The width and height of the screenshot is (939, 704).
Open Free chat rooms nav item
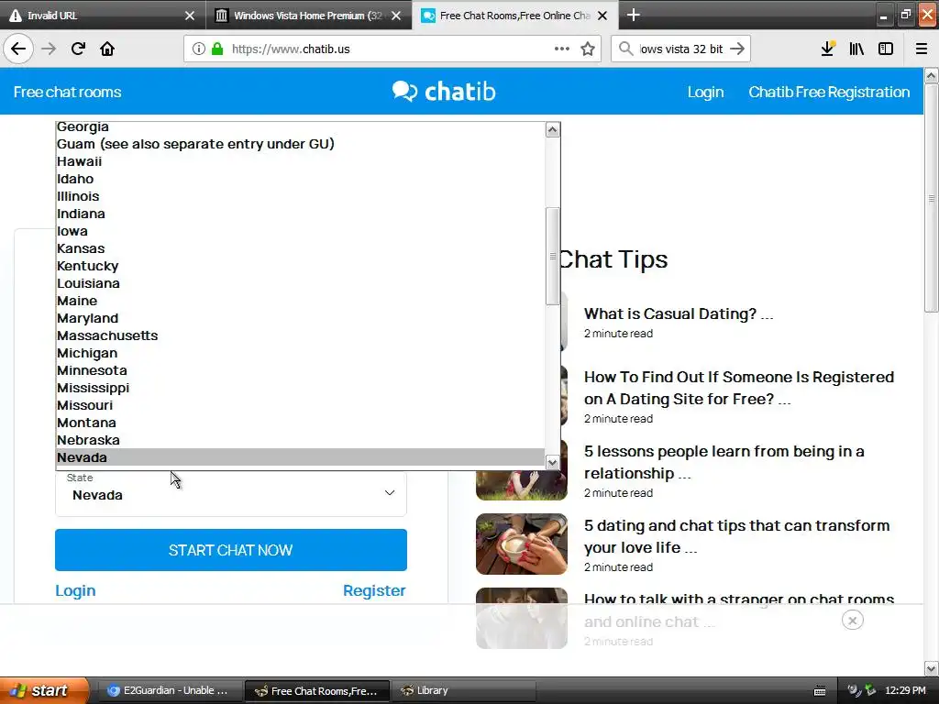[x=67, y=93]
